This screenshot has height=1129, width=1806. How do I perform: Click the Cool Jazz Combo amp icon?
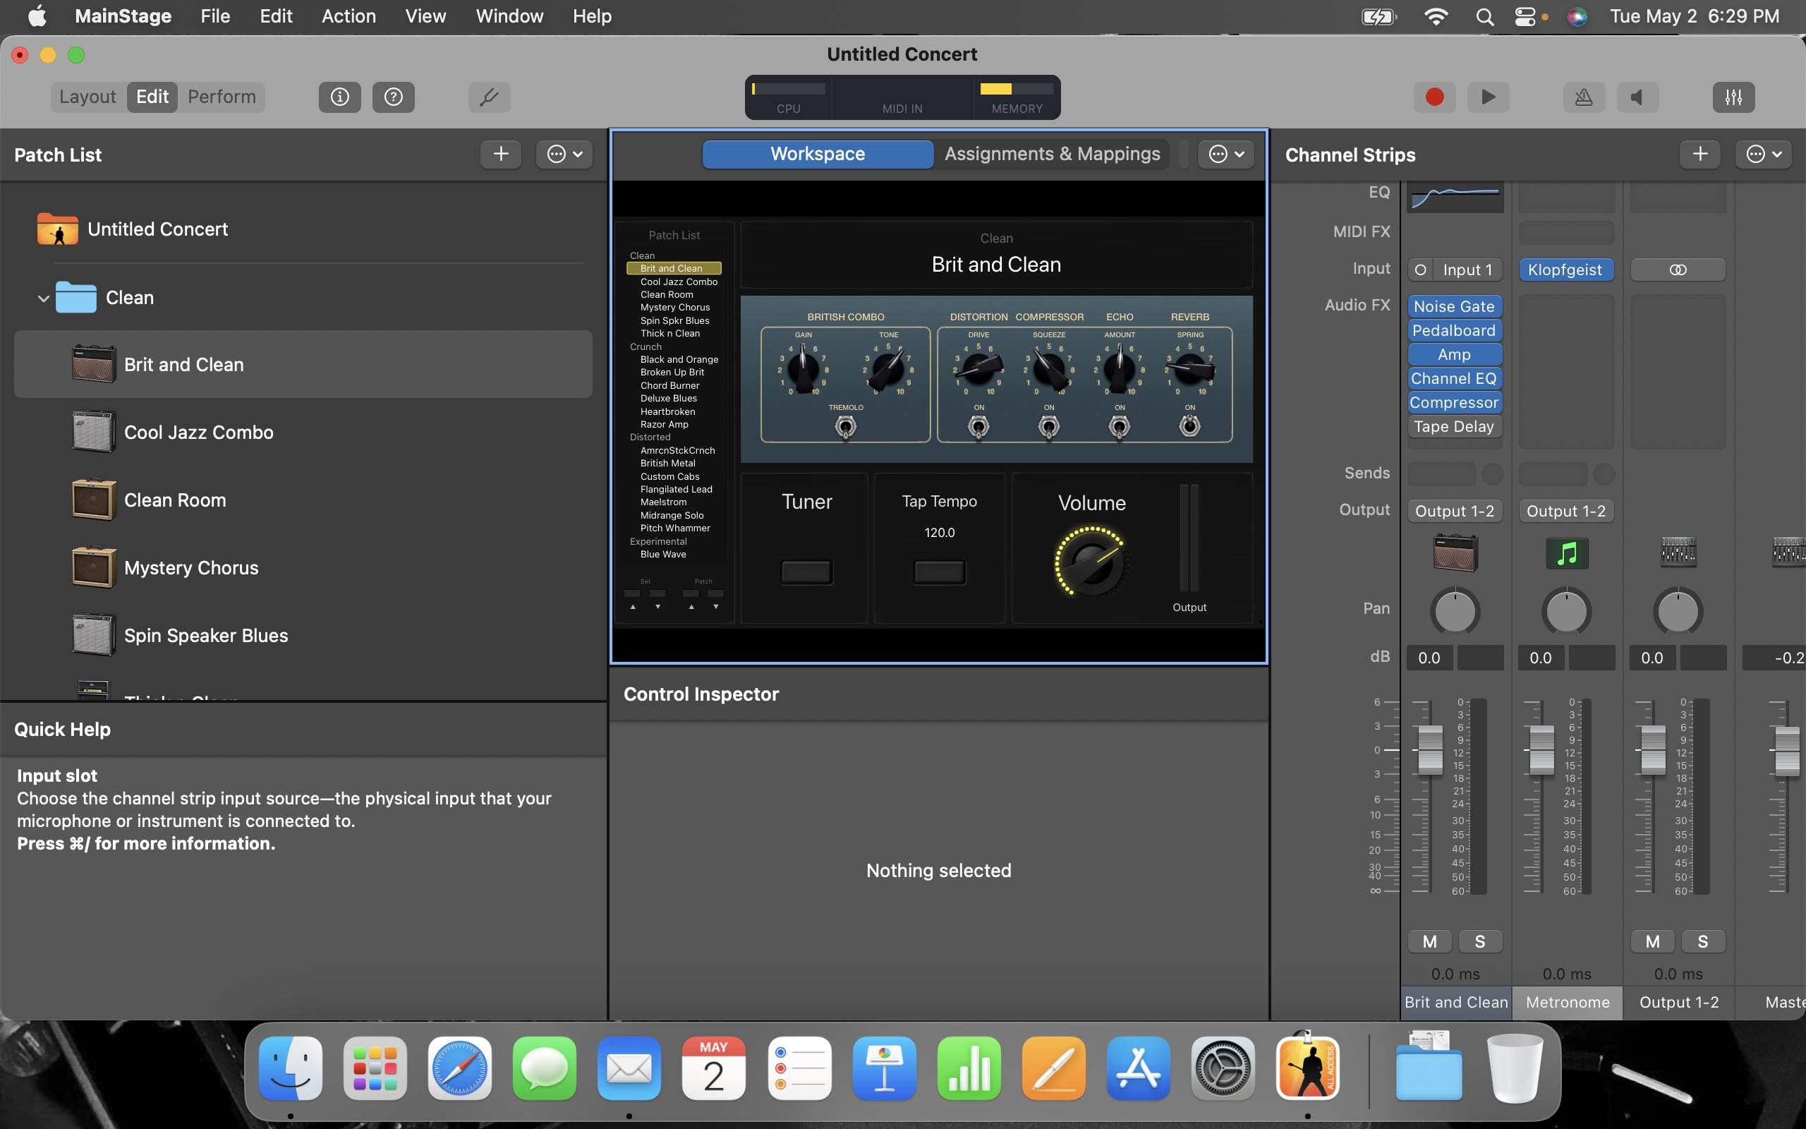[94, 433]
